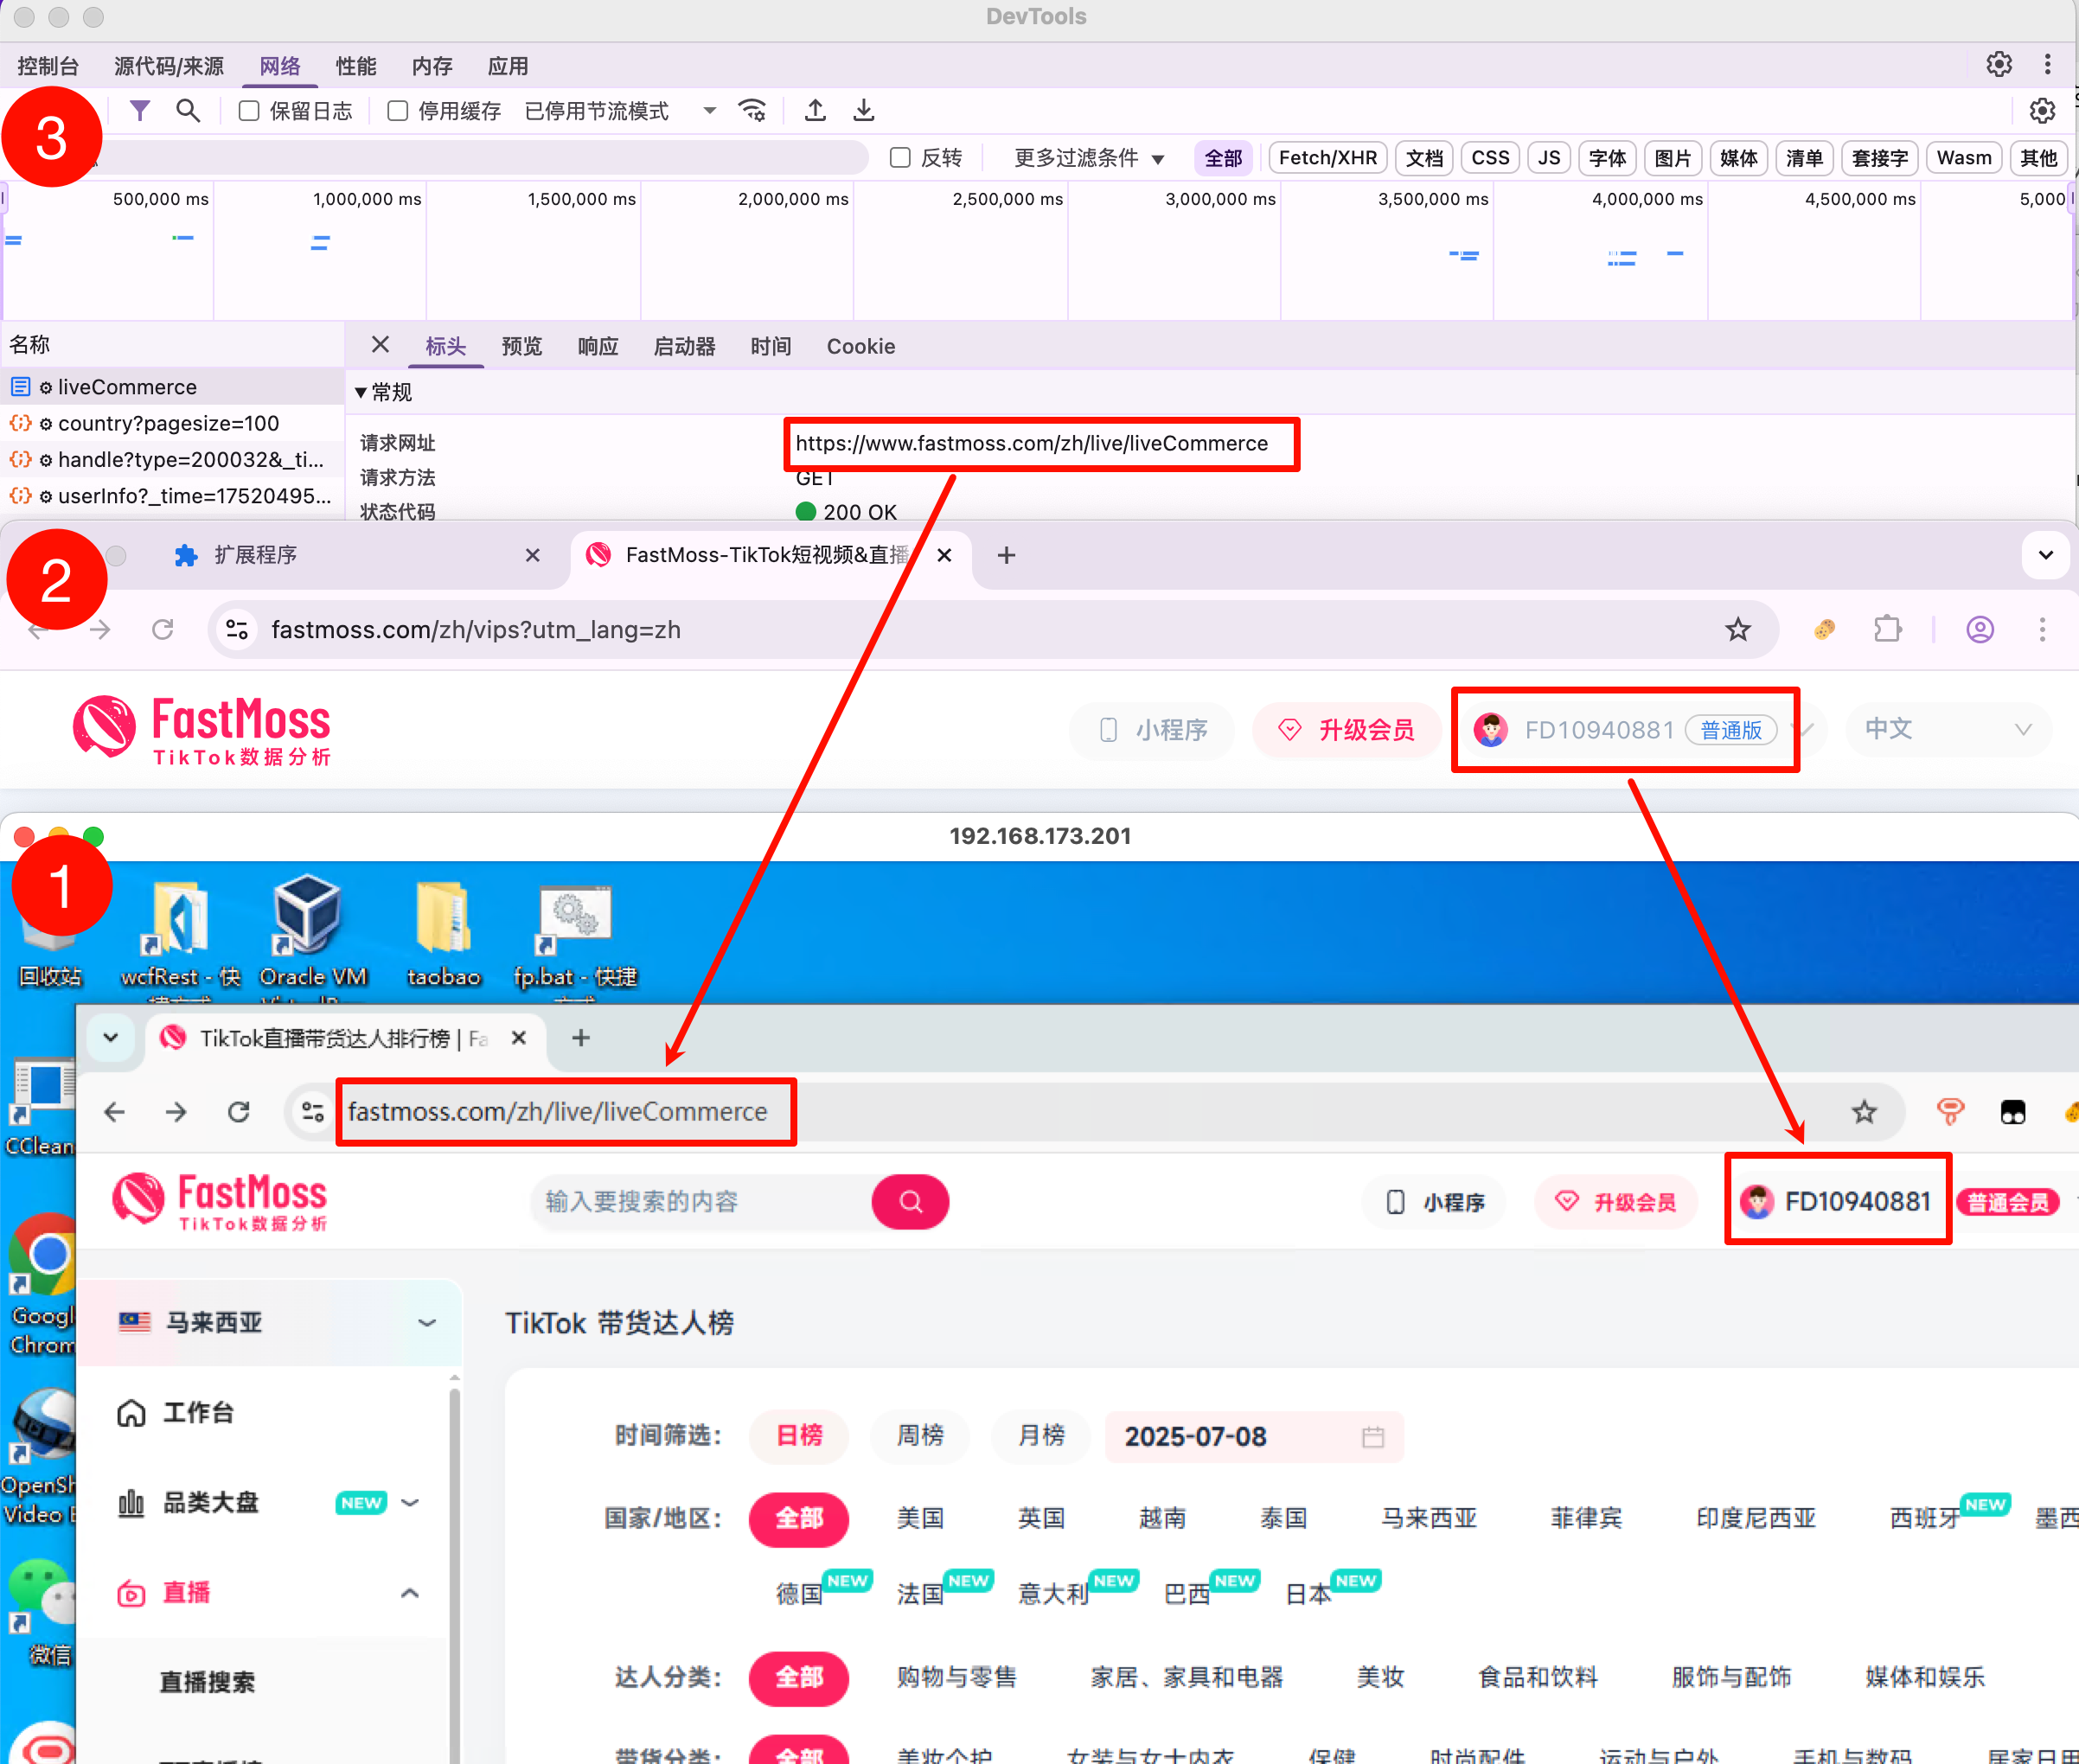Click the network request filter funnel icon

(x=139, y=110)
